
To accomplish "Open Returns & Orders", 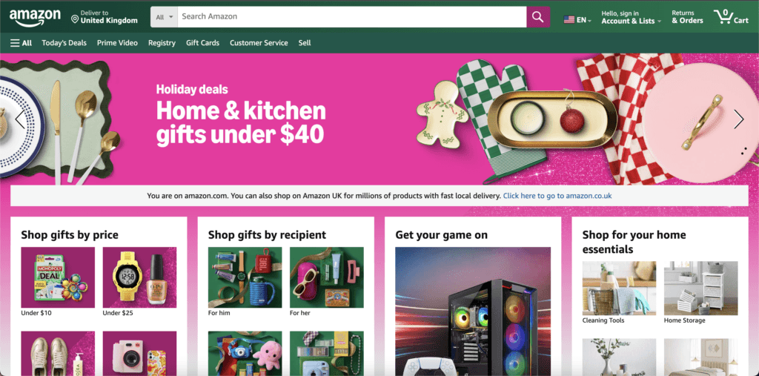I will pyautogui.click(x=687, y=17).
